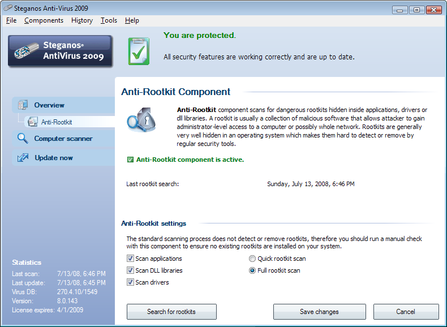Click the title bar pill app icon
The width and height of the screenshot is (447, 327).
click(8, 8)
